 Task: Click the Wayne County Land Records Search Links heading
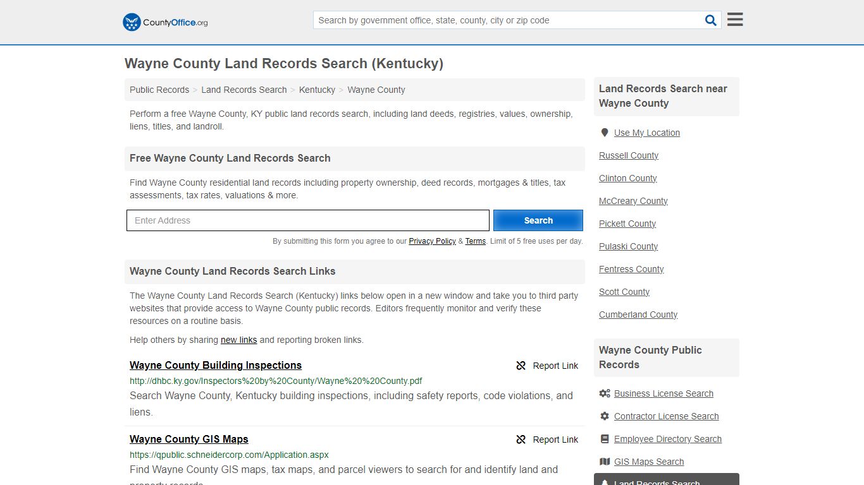pos(233,272)
